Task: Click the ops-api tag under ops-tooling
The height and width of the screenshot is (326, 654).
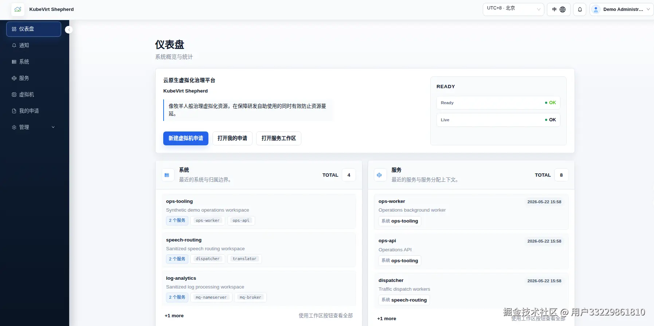Action: [x=241, y=221]
